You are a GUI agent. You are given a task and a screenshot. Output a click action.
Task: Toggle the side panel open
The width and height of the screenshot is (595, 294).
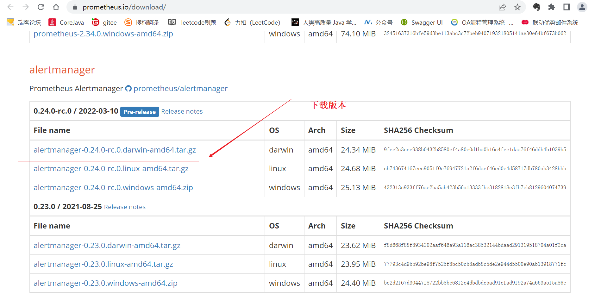pos(567,7)
